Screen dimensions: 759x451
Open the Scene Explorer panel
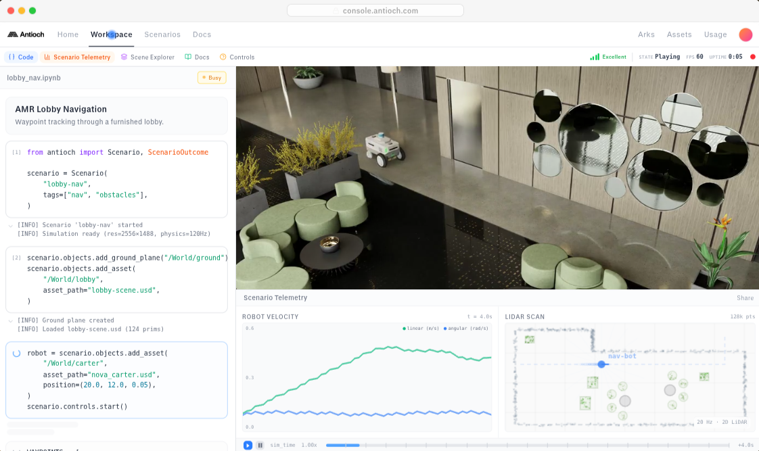147,57
